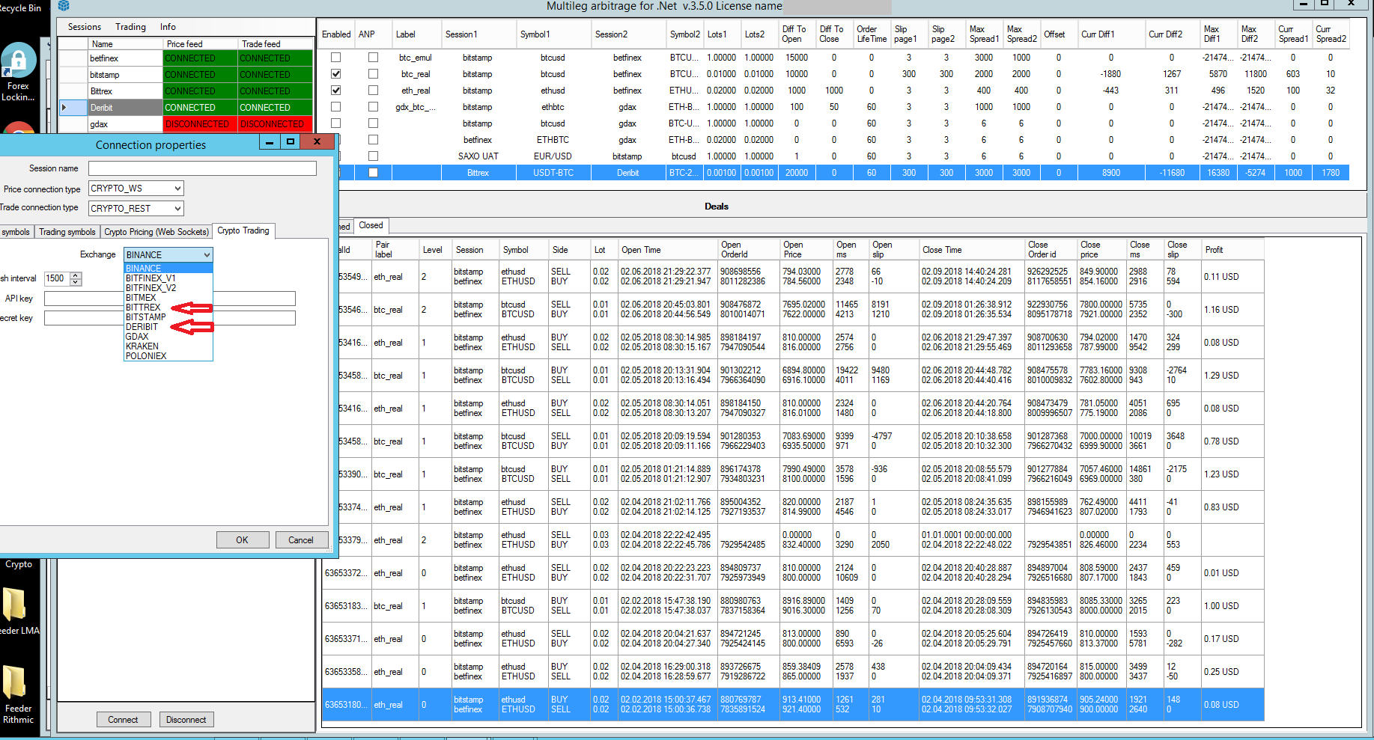Confirm dialog with OK button
Image resolution: width=1374 pixels, height=740 pixels.
tap(243, 540)
